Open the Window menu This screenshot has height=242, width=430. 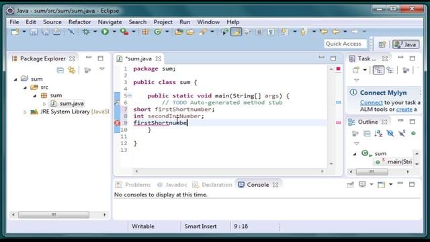pyautogui.click(x=208, y=22)
